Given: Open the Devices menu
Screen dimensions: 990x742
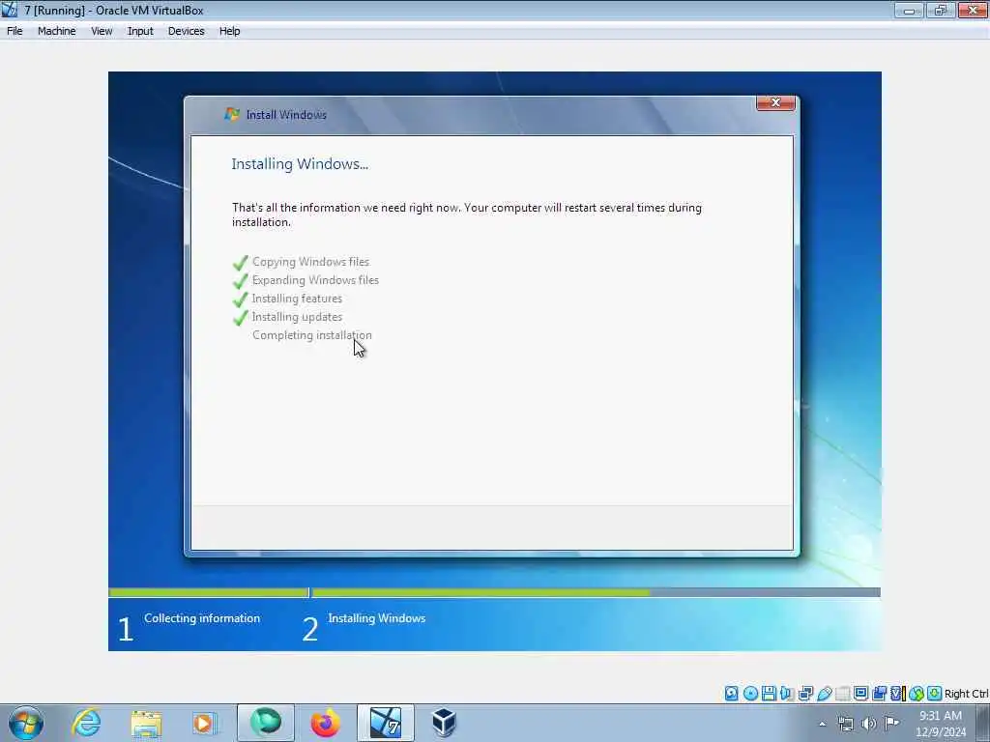Looking at the screenshot, I should click(x=186, y=31).
